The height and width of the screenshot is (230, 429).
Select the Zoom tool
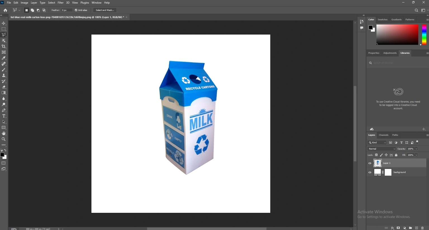[x=4, y=139]
